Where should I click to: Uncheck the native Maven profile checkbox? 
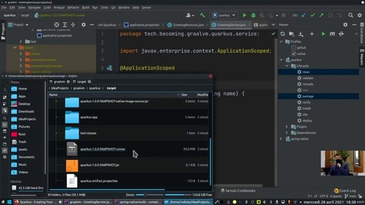(x=294, y=54)
